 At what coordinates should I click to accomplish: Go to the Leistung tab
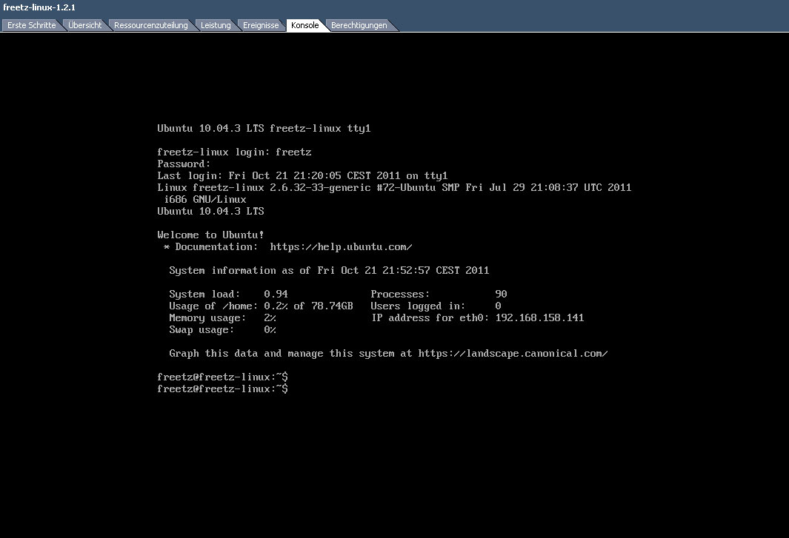(x=216, y=25)
